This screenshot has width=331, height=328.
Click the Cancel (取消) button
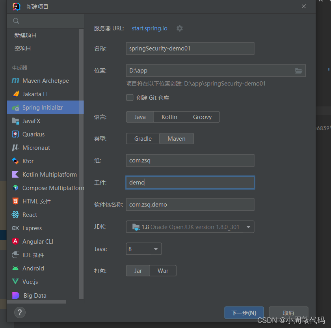[x=288, y=313]
